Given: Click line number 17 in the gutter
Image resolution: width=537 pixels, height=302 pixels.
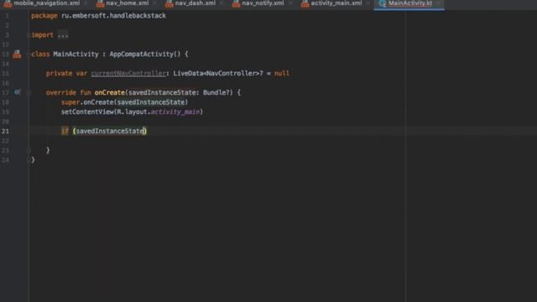Looking at the screenshot, I should tap(6, 92).
